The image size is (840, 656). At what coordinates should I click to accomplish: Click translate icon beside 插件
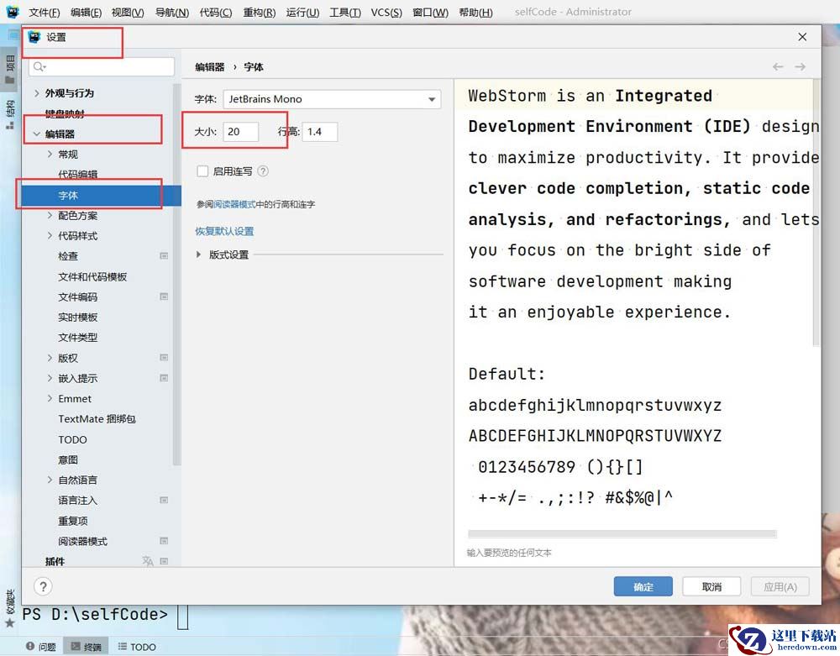click(x=148, y=561)
